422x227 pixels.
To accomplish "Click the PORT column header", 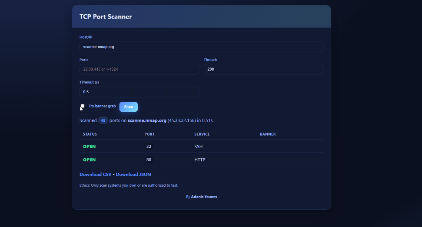I will click(x=149, y=134).
